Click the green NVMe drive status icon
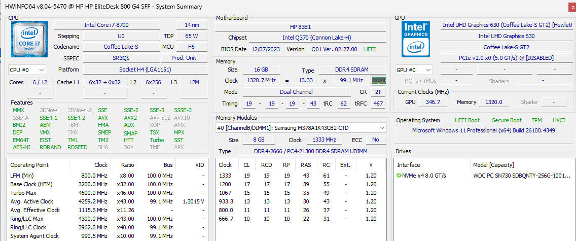This screenshot has width=576, height=241. coord(399,176)
